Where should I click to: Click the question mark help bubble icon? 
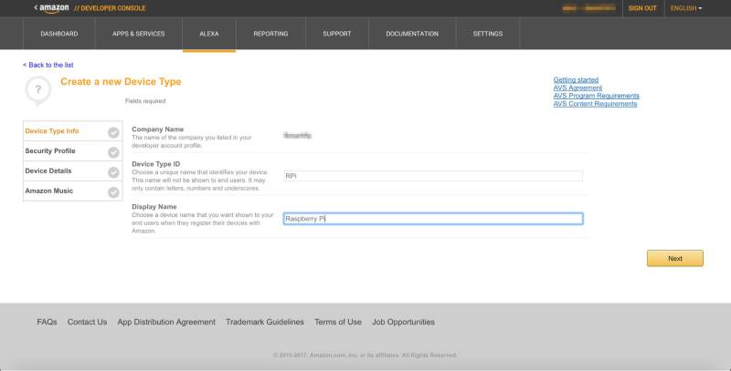point(37,90)
